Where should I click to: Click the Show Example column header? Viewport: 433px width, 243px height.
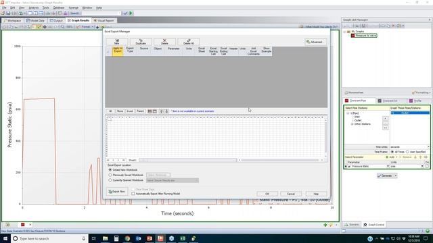[266, 51]
